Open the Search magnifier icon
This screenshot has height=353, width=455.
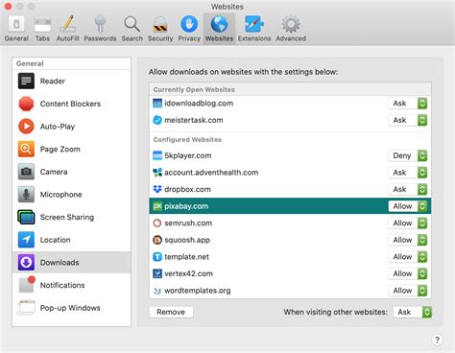pos(132,24)
